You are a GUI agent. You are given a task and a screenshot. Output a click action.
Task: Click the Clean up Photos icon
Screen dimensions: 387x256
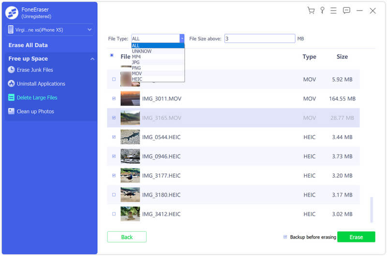click(11, 111)
